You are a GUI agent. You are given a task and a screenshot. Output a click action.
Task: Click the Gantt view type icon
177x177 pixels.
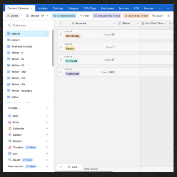click(x=10, y=160)
